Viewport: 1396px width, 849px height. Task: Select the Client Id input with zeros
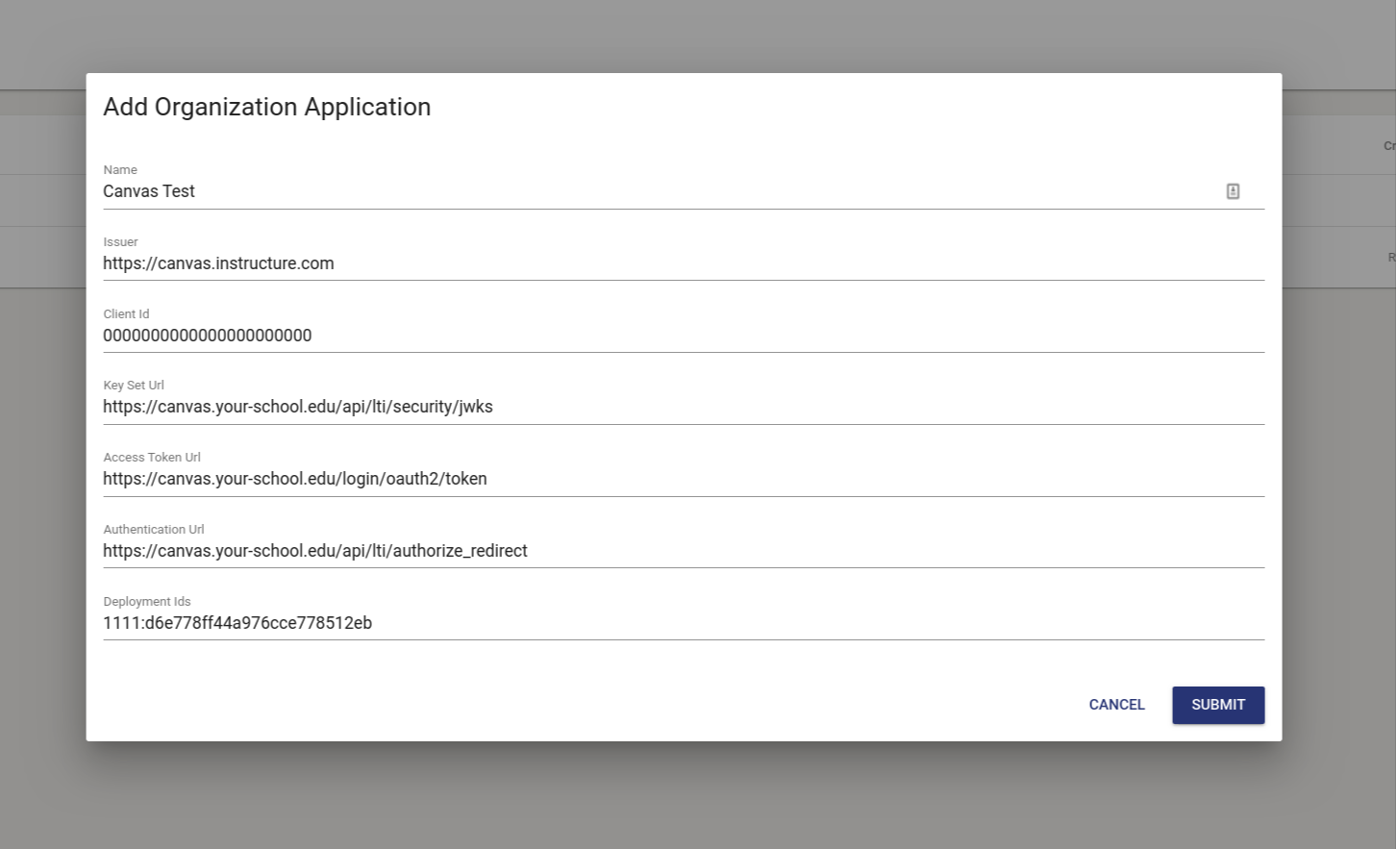pyautogui.click(x=683, y=336)
